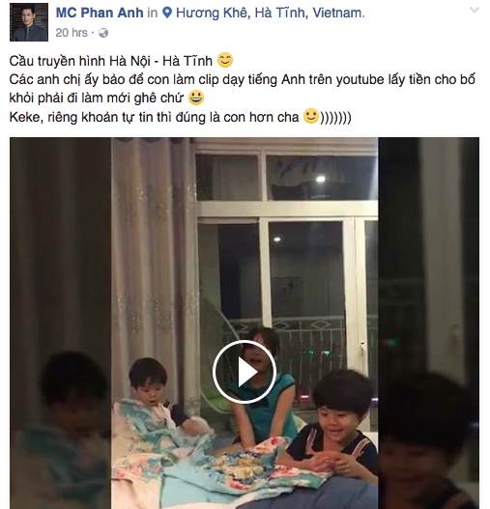The height and width of the screenshot is (509, 490).
Task: Click the grinning emoji after ghê chứ
Action: click(x=196, y=98)
